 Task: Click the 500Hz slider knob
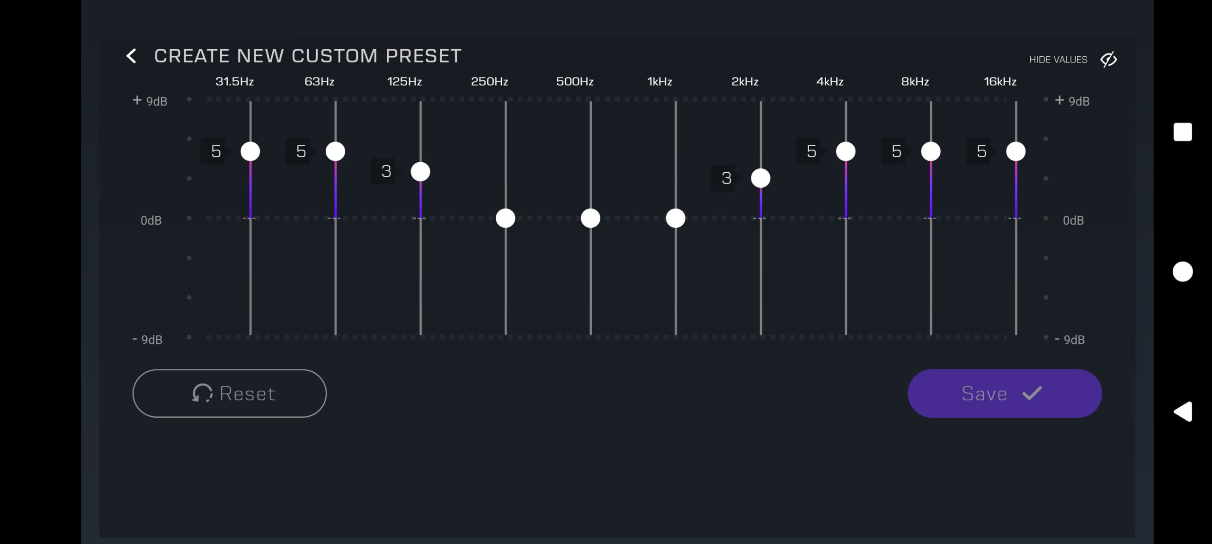coord(590,218)
